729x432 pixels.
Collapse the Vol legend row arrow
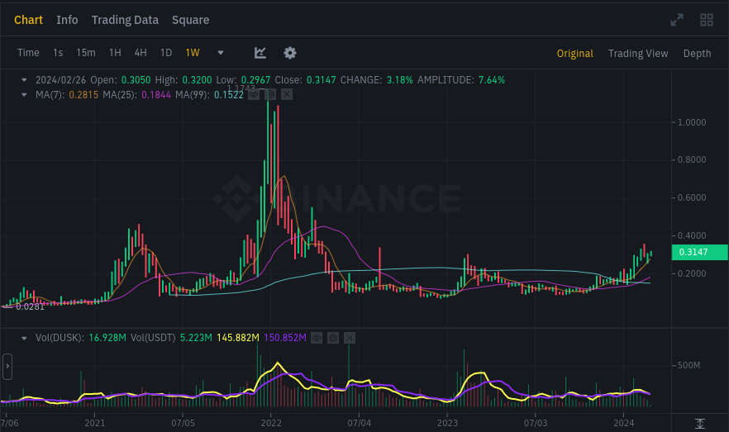pos(24,338)
